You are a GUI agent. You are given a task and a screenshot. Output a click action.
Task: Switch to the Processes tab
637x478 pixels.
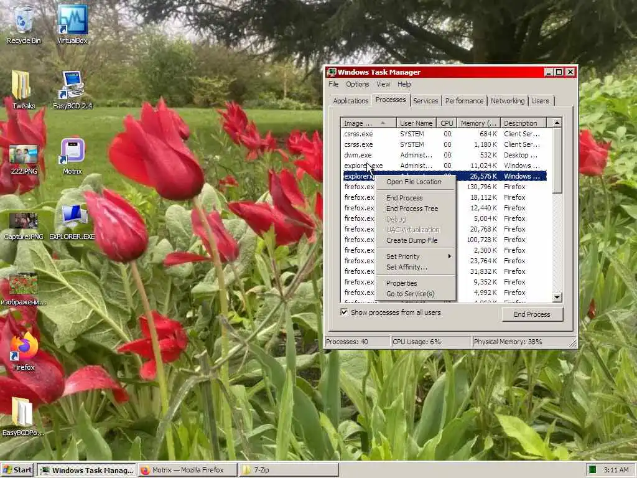coord(391,100)
